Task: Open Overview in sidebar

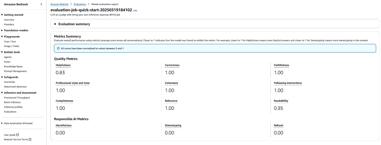Action: [9, 20]
